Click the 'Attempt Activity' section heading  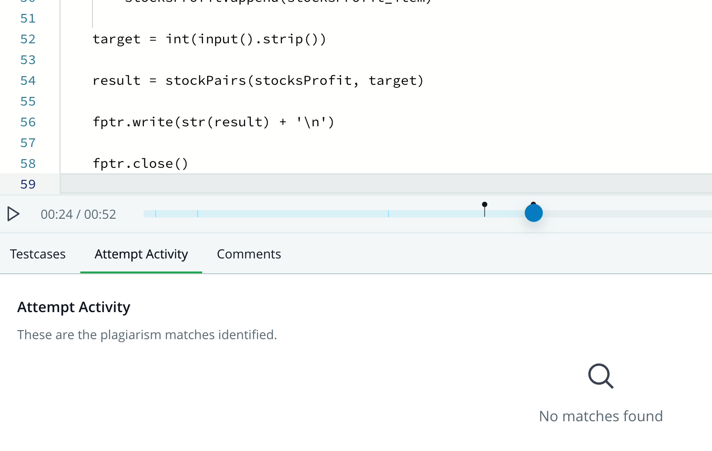click(74, 307)
